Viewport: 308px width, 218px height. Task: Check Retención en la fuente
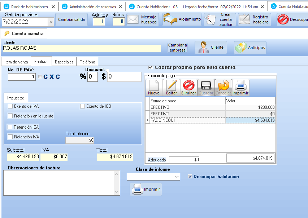click(10, 116)
